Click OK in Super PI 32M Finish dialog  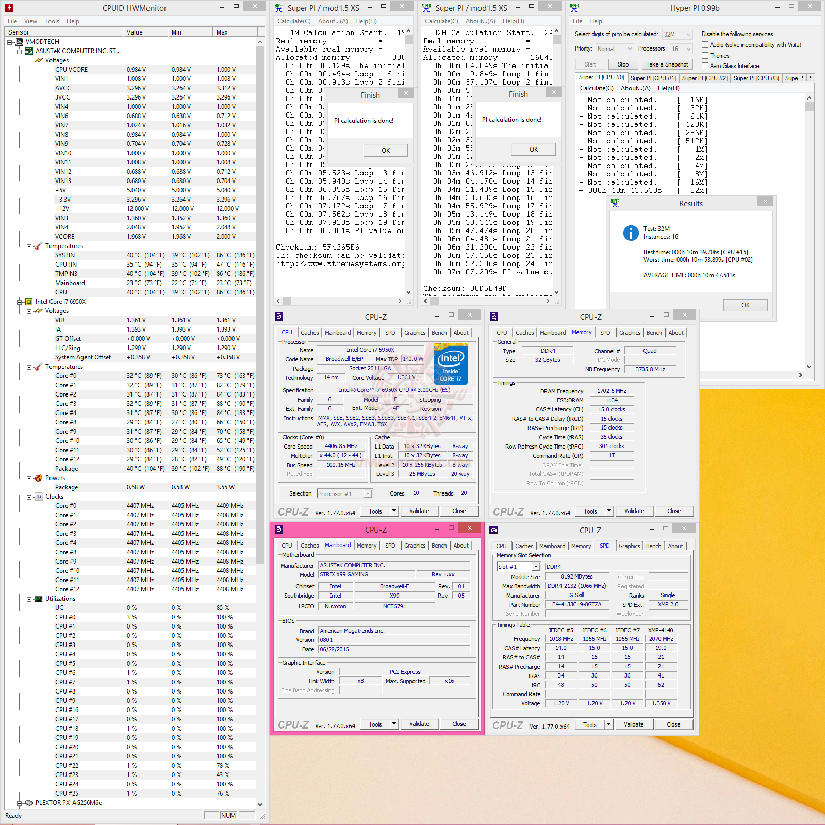pyautogui.click(x=534, y=149)
